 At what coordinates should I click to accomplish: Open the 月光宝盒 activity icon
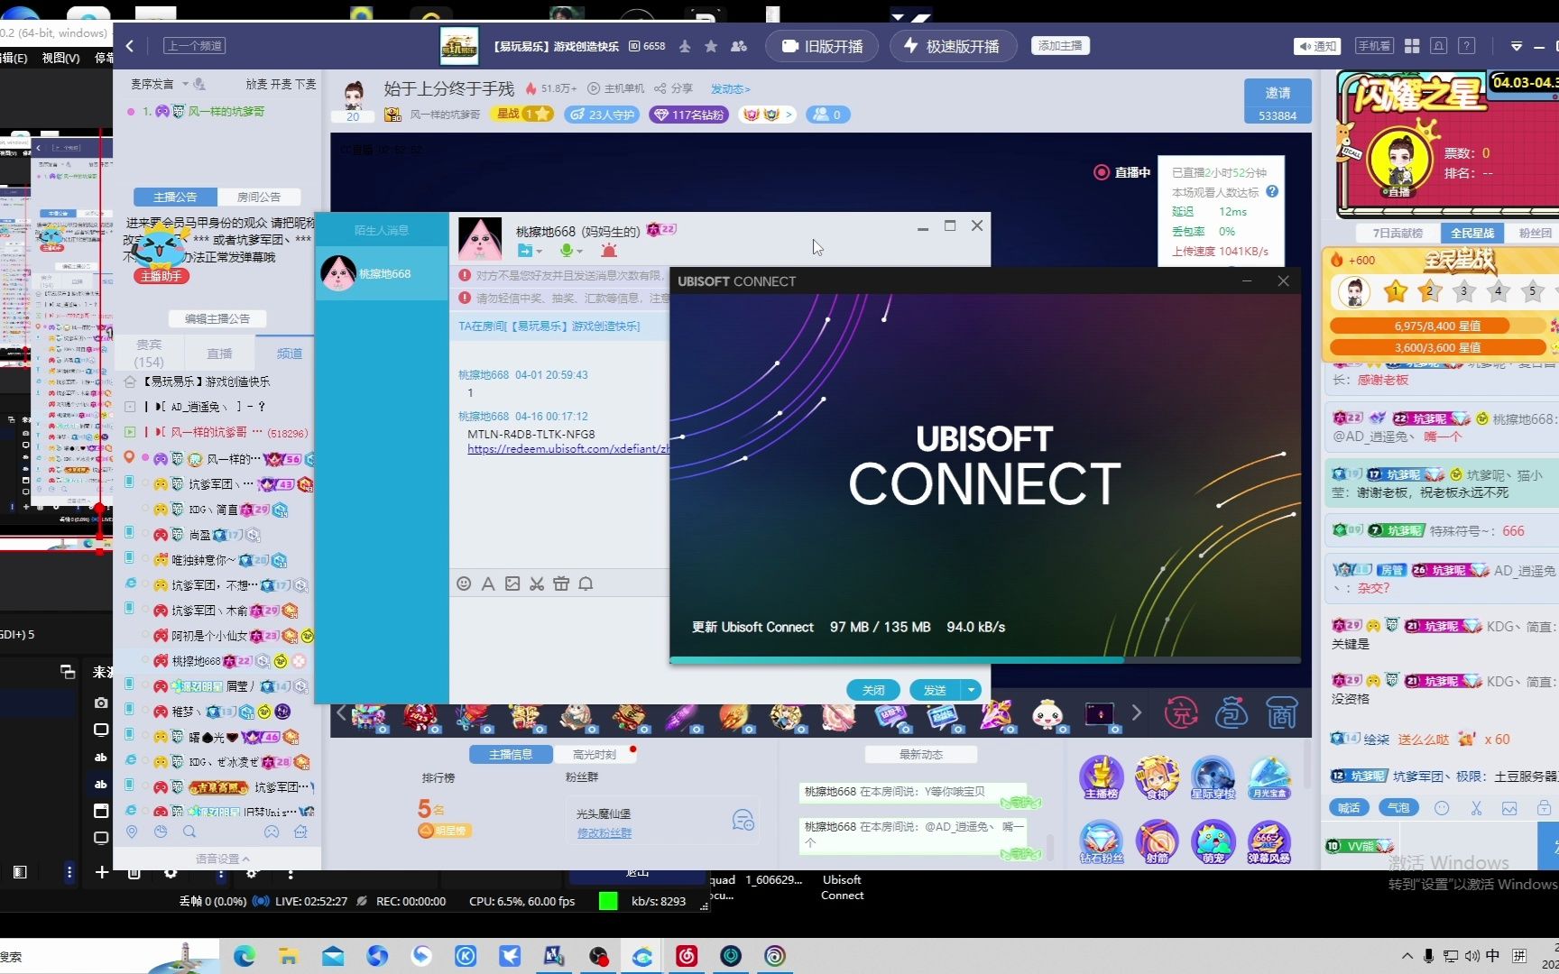pyautogui.click(x=1268, y=778)
